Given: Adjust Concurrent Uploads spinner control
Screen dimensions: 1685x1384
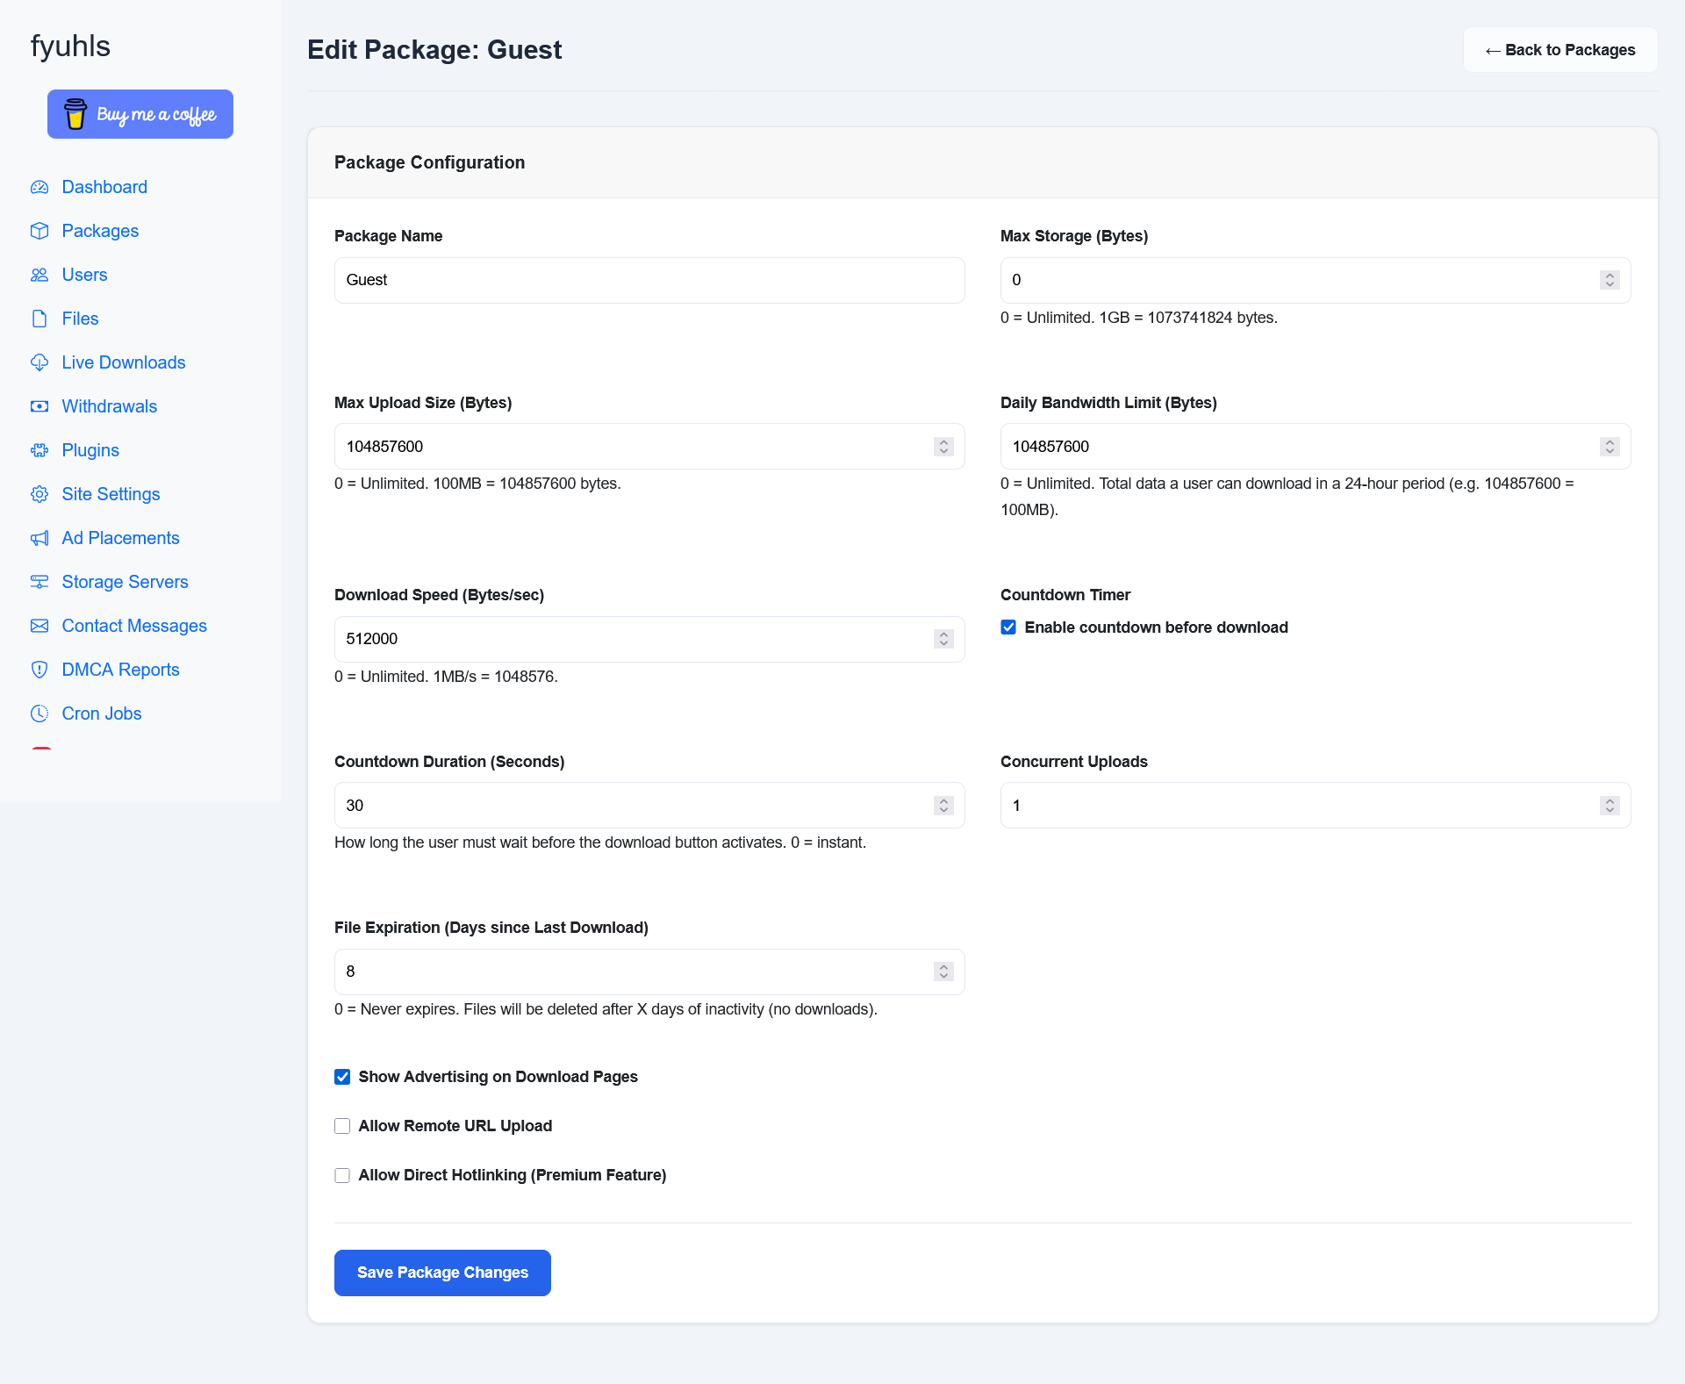Looking at the screenshot, I should 1610,806.
